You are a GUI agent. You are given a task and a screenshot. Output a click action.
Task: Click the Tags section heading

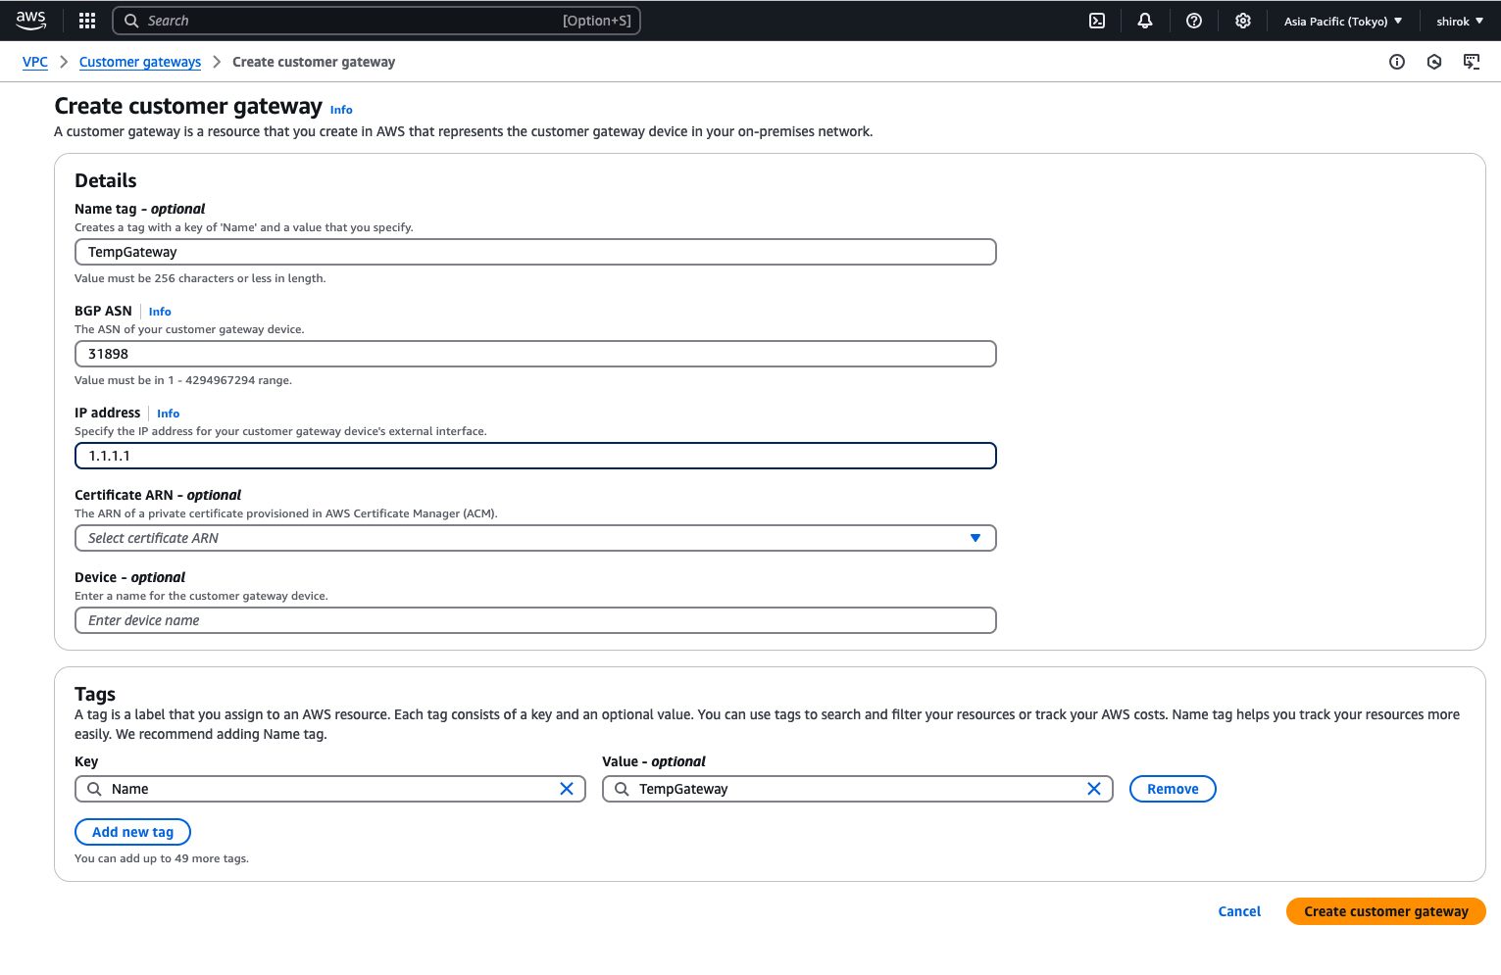pos(95,694)
